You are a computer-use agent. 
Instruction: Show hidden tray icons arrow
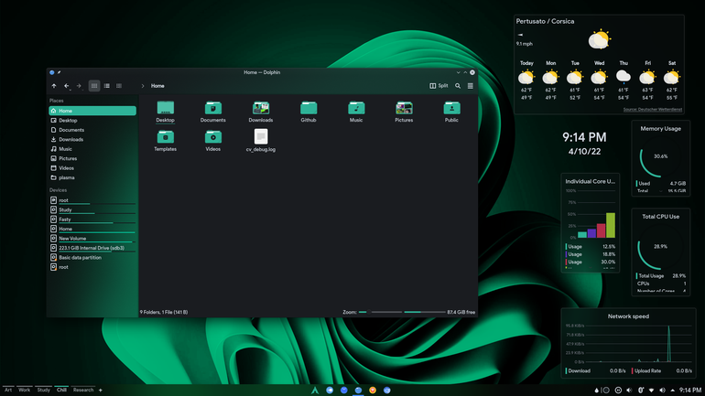coord(673,391)
